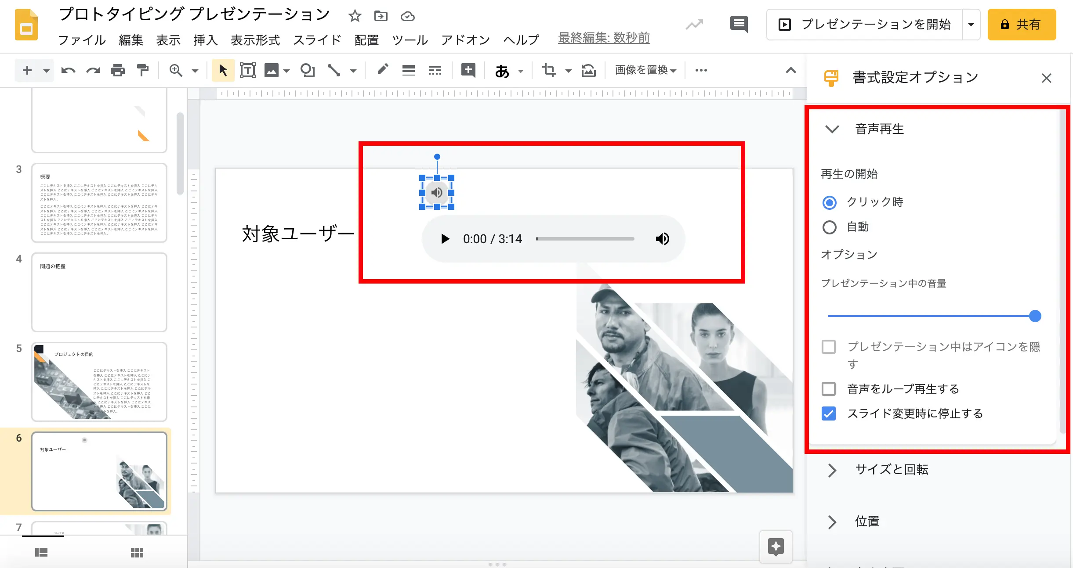Open the 挿入 menu

pos(206,40)
